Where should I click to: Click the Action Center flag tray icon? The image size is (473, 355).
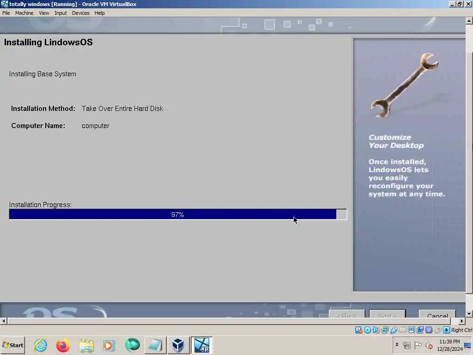[x=418, y=345]
